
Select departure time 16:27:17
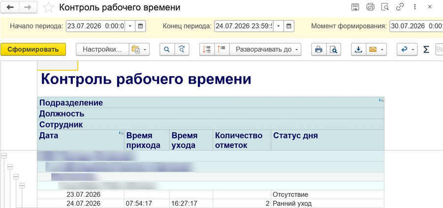click(x=191, y=204)
